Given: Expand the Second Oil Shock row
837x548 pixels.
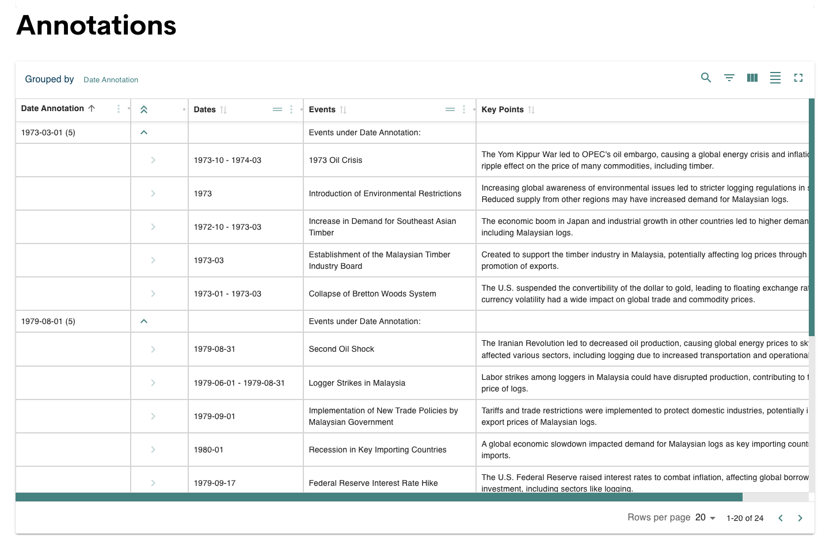Looking at the screenshot, I should 153,349.
